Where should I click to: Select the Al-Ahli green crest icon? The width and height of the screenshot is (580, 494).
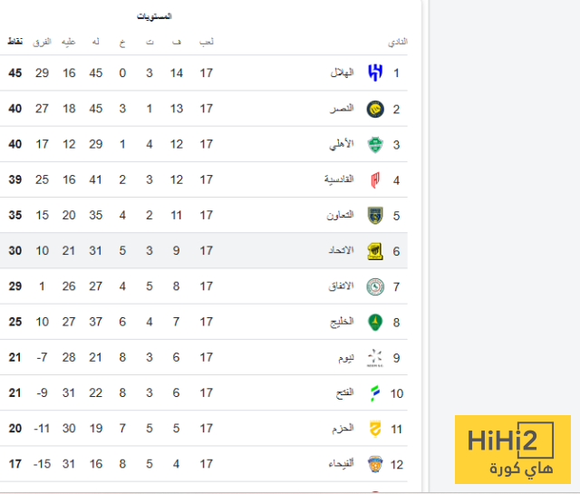374,144
